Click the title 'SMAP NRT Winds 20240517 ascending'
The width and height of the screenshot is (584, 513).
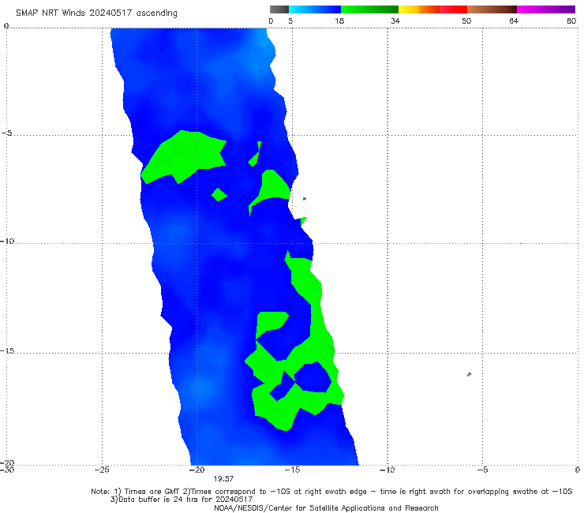[96, 13]
